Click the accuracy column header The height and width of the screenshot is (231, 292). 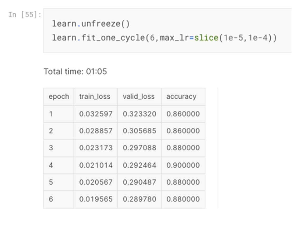point(181,97)
